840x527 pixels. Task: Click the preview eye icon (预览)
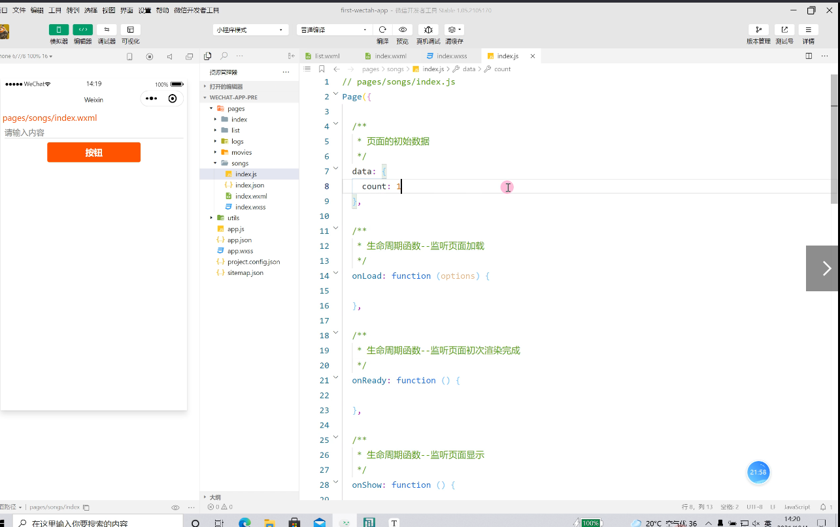[x=403, y=29]
